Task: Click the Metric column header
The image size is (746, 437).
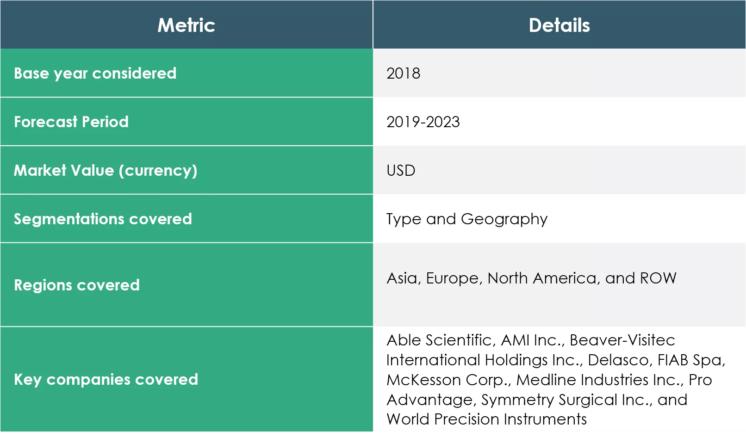Action: tap(186, 25)
